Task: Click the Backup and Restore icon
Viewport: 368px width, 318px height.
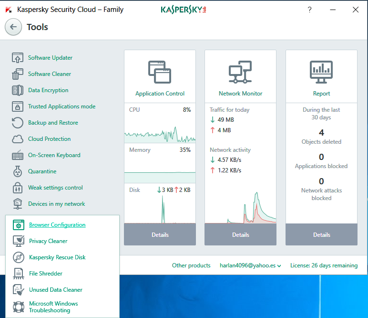Action: (18, 123)
